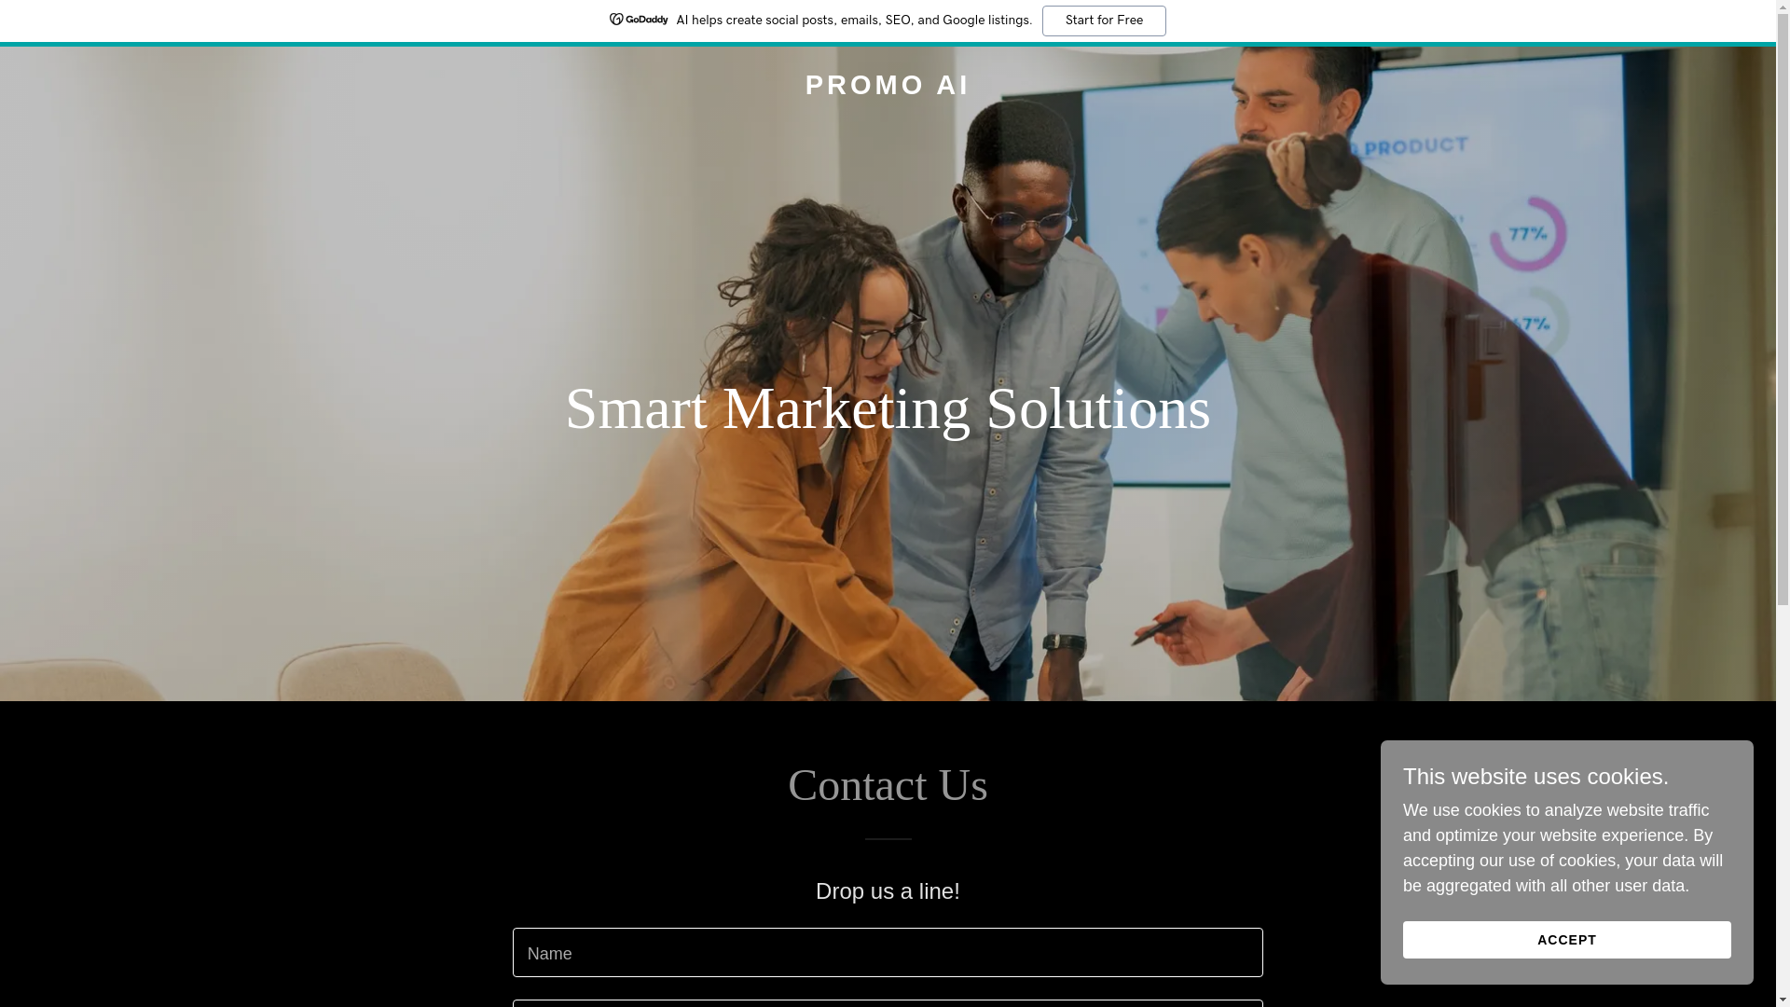1790x1007 pixels.
Task: Click the Smart Marketing Solutions headline
Action: point(888,408)
